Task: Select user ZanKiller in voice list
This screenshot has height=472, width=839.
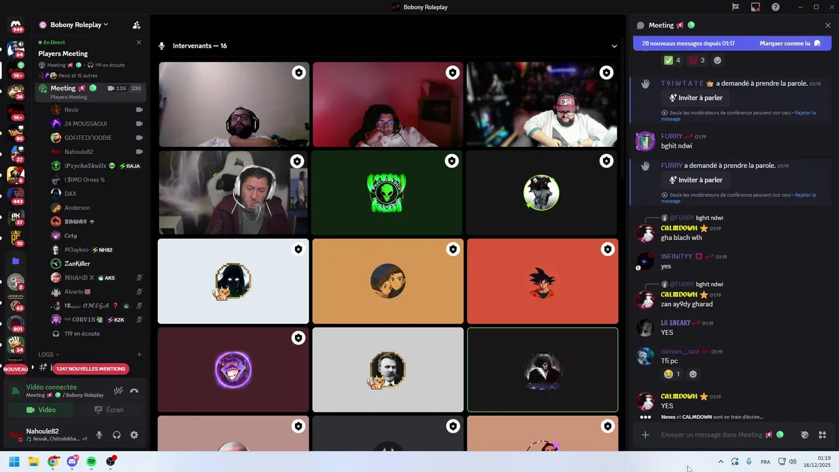Action: pos(97,264)
